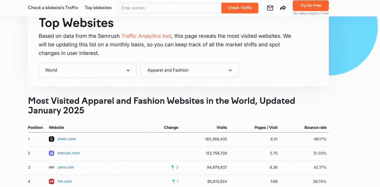Go to Top Websites nav item
This screenshot has width=380, height=187.
[x=98, y=8]
